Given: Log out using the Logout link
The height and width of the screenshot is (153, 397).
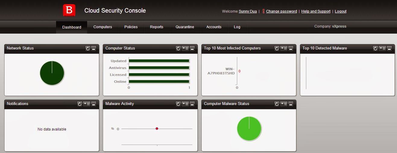Looking at the screenshot, I should 341,11.
